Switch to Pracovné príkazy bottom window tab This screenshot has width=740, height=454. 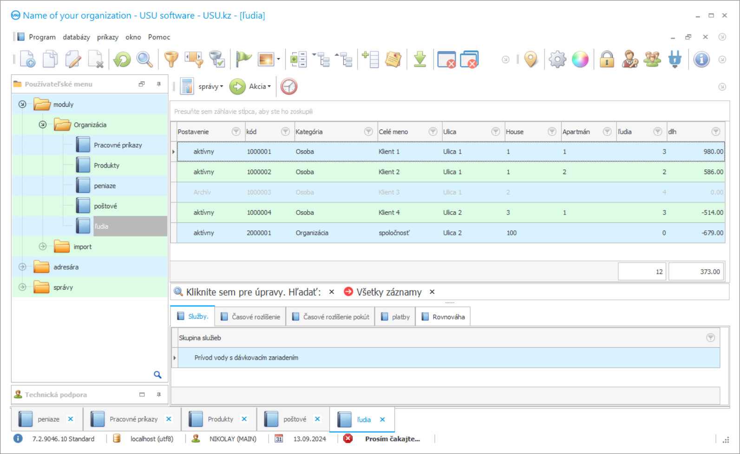[x=132, y=419]
